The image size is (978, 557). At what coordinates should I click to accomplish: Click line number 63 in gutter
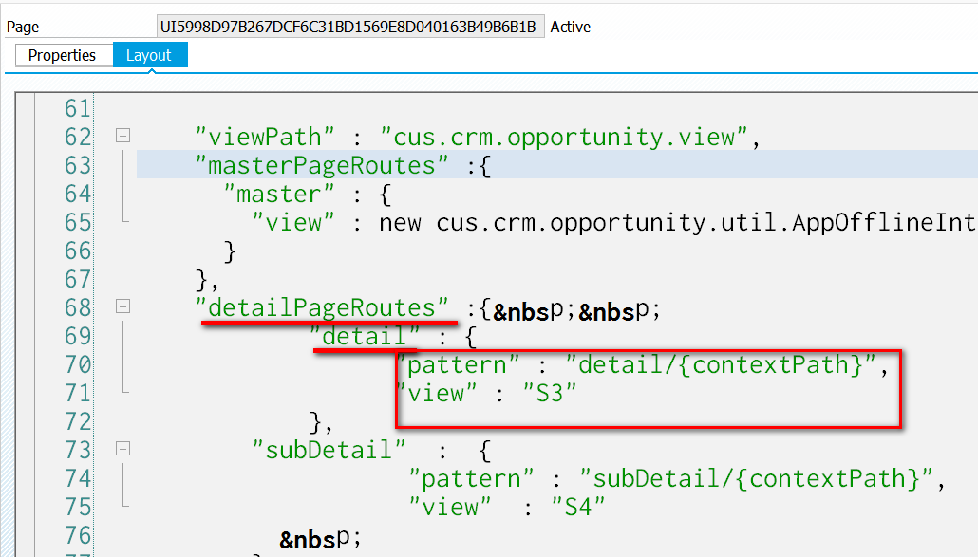(78, 166)
